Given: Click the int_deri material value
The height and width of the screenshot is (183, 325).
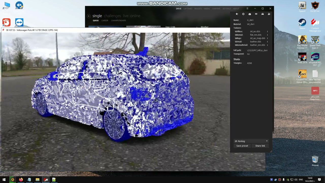Looking at the screenshot, I should tap(251, 24).
